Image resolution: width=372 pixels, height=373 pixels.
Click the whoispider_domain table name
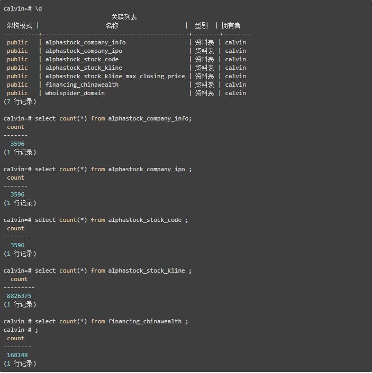click(75, 93)
